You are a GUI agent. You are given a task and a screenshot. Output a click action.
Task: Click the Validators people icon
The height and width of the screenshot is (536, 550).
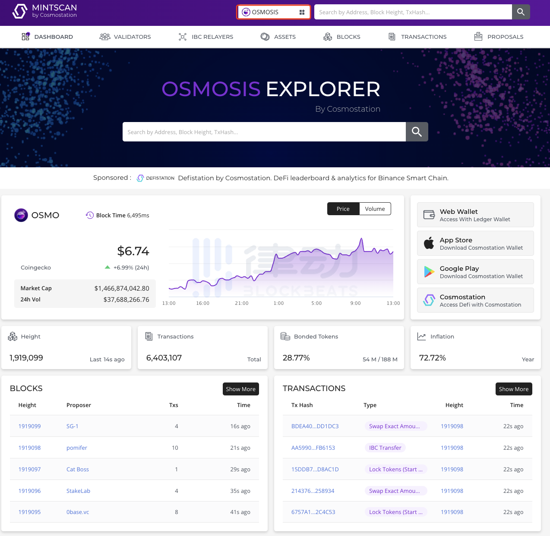(105, 37)
